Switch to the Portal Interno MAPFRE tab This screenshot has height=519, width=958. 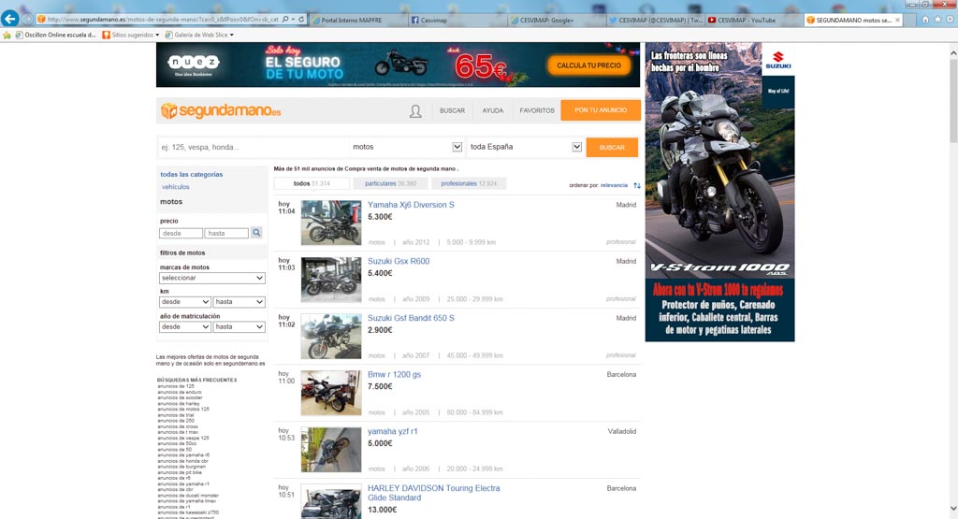358,21
